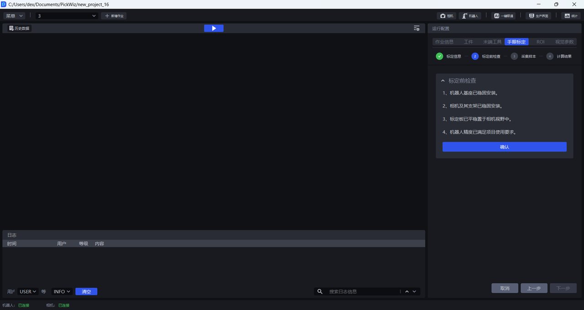Open the USER log filter dropdown
584x310 pixels.
coord(28,292)
